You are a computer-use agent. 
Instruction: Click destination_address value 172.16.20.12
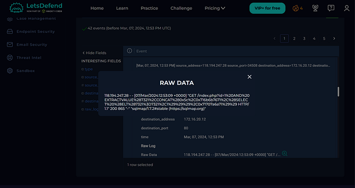pos(195,119)
